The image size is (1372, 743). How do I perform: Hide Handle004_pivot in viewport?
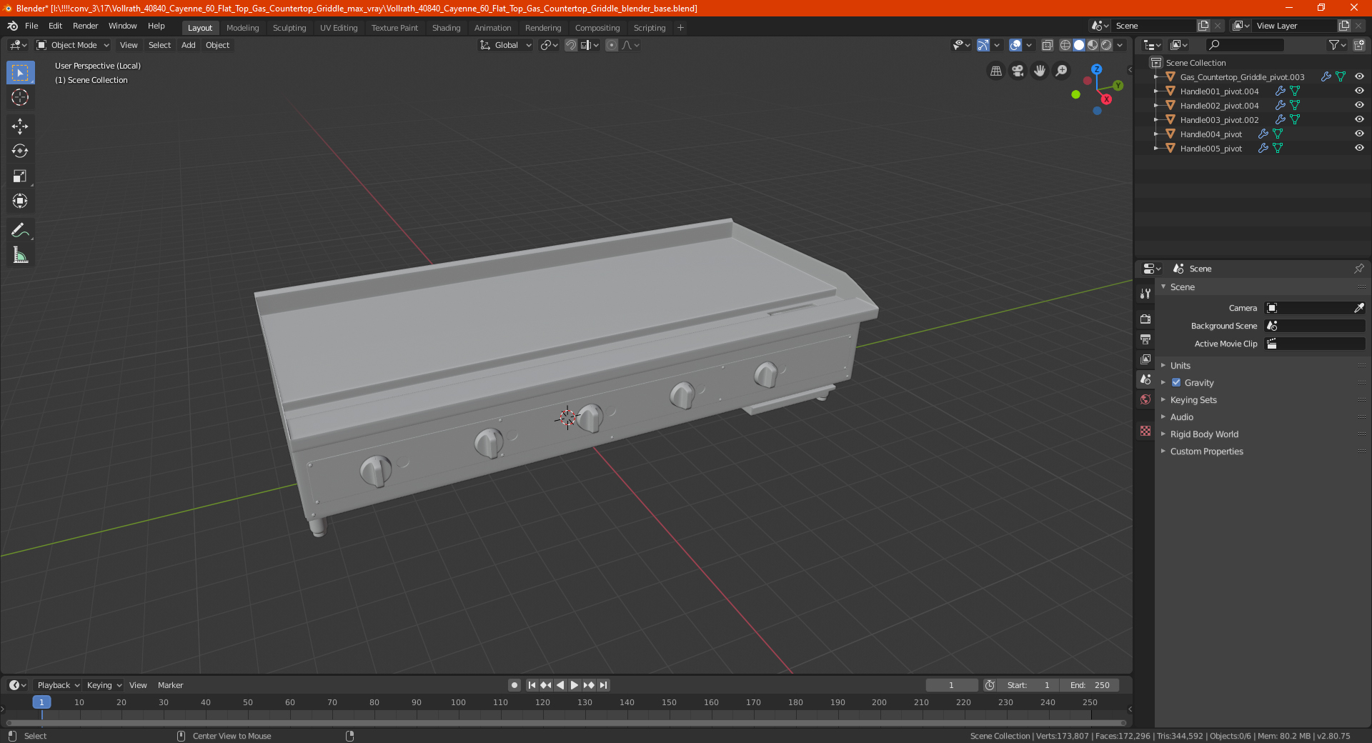(1359, 134)
